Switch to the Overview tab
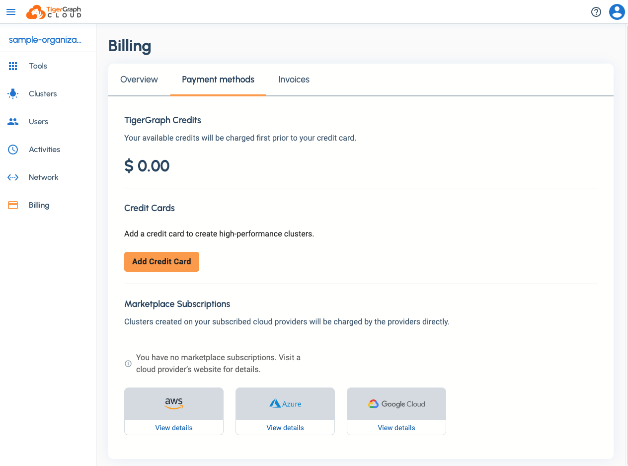The height and width of the screenshot is (466, 628). [x=139, y=79]
